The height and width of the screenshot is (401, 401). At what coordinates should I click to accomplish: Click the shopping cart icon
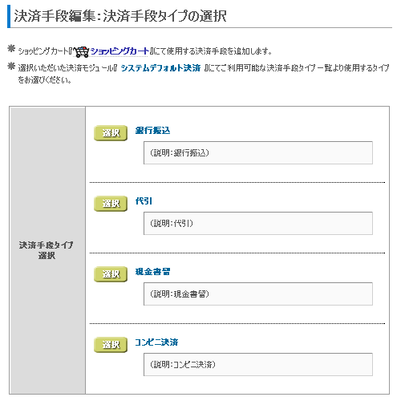tap(81, 51)
